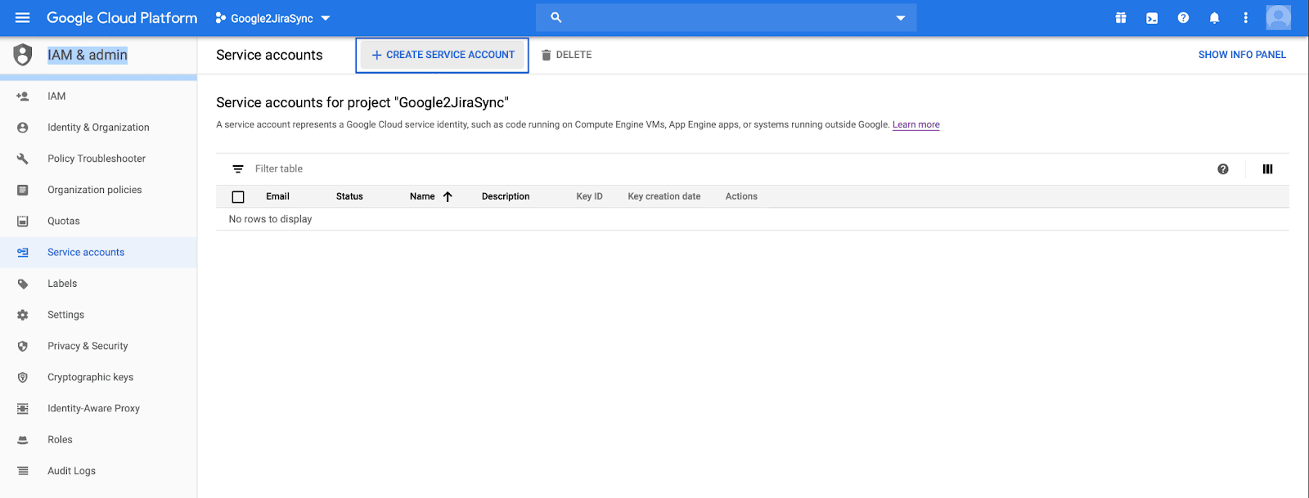Click the Actions column header
The width and height of the screenshot is (1309, 498).
pyautogui.click(x=741, y=196)
